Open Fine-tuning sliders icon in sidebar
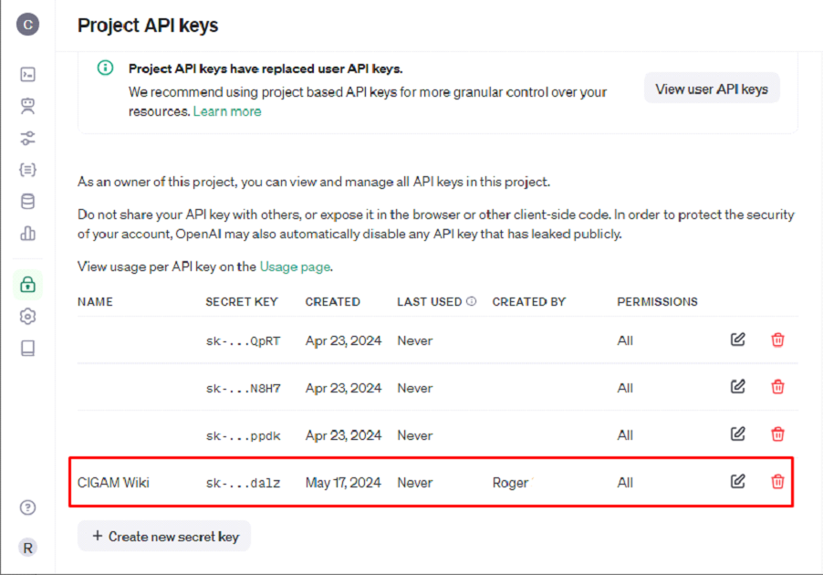The height and width of the screenshot is (575, 823). click(x=27, y=138)
